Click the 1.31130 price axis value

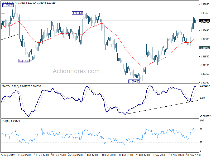pyautogui.click(x=205, y=65)
